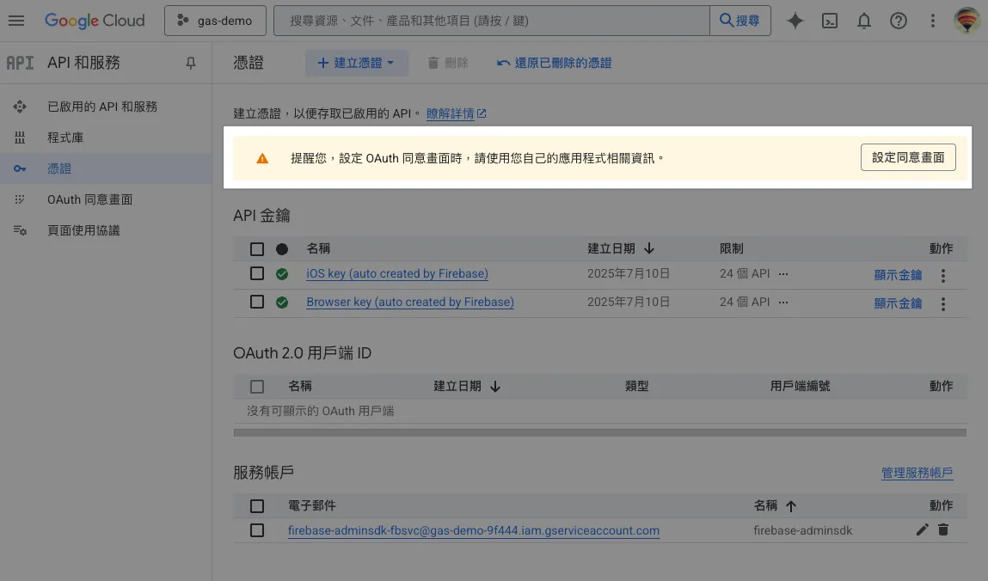The width and height of the screenshot is (988, 581).
Task: Edit the firebase-adminsdk service account pencil icon
Action: tap(923, 530)
